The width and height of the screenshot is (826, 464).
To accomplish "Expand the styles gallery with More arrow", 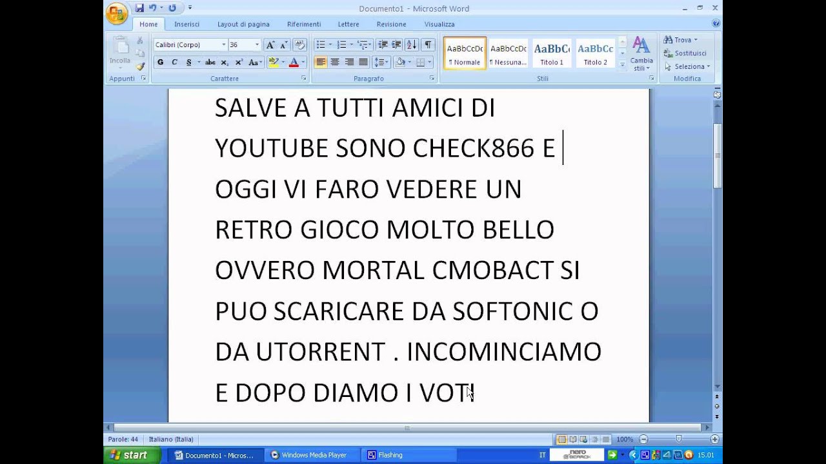I will [622, 64].
